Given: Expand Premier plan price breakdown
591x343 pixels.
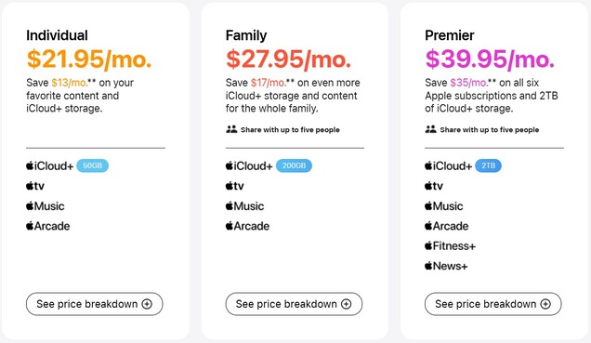Looking at the screenshot, I should pos(493,304).
